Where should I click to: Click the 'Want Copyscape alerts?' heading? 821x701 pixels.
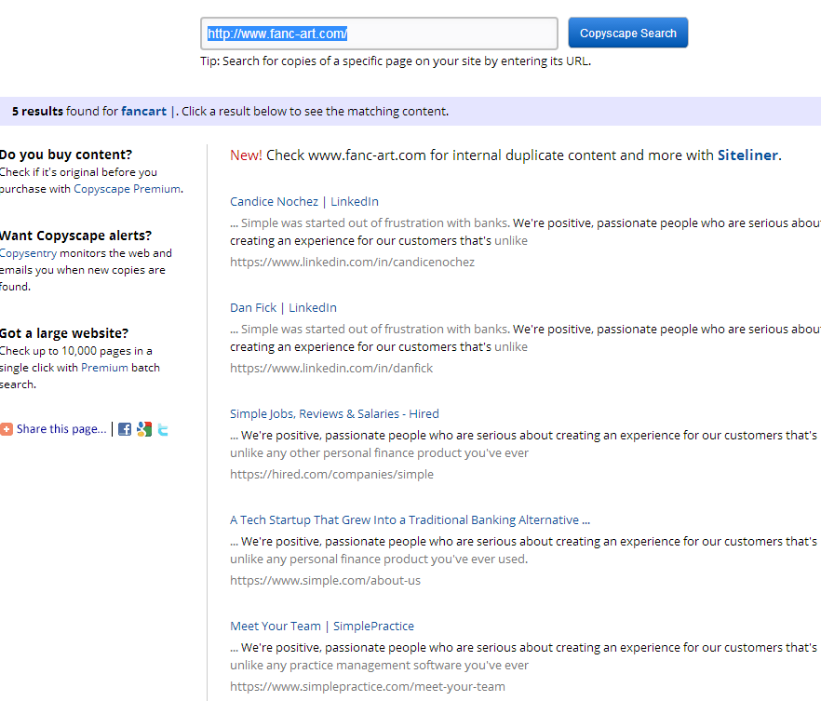(x=76, y=236)
